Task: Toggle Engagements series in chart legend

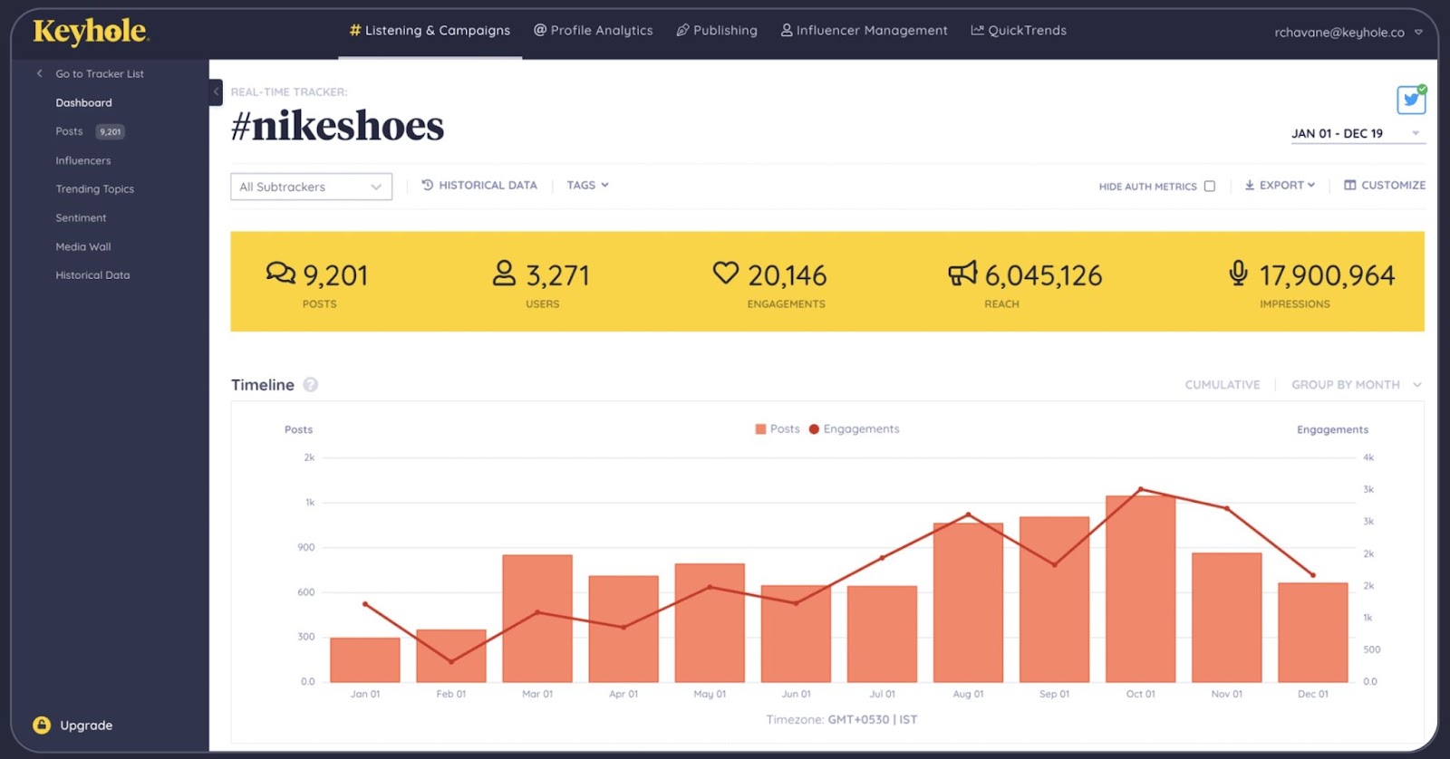Action: (x=855, y=429)
